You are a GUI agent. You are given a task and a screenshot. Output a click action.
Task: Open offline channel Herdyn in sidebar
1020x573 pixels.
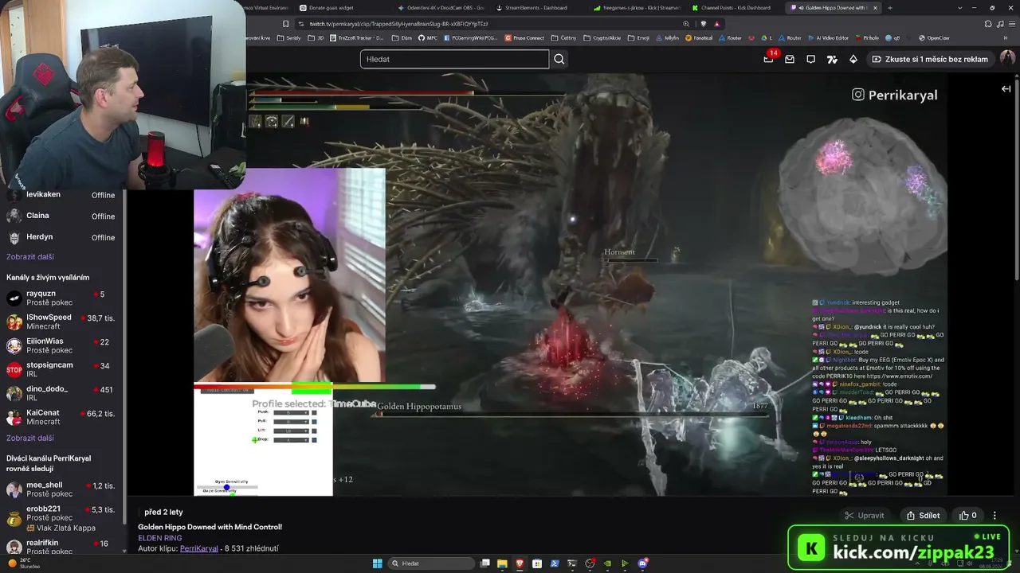62,237
